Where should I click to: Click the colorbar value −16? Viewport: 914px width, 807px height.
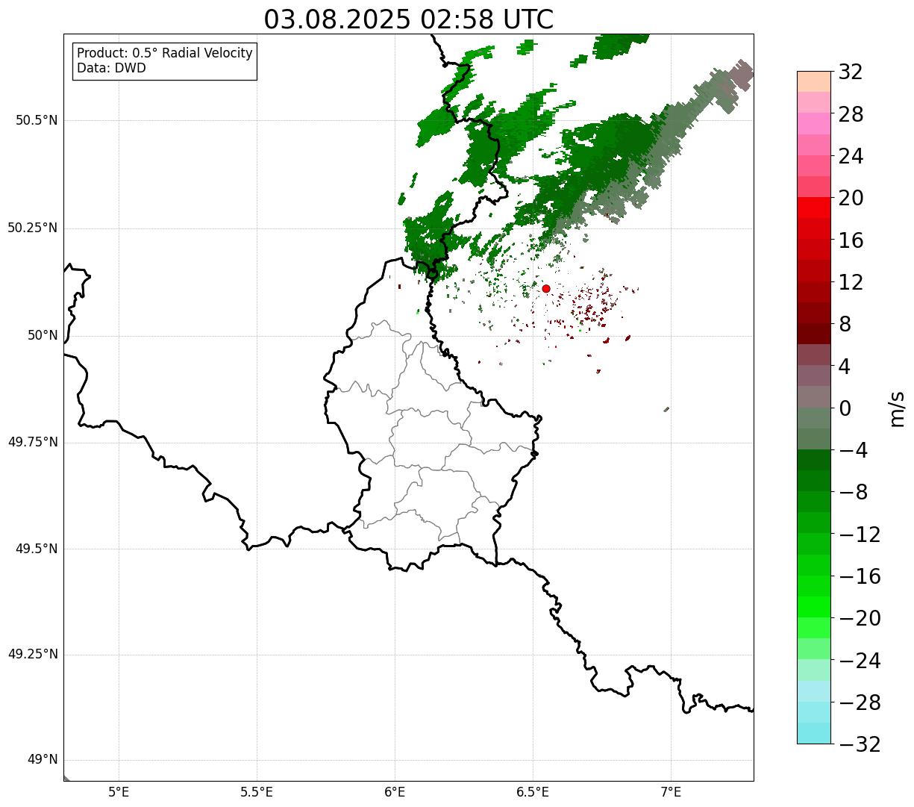[860, 576]
